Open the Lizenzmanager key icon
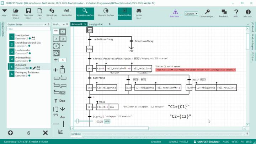The image size is (256, 144). (x=207, y=12)
